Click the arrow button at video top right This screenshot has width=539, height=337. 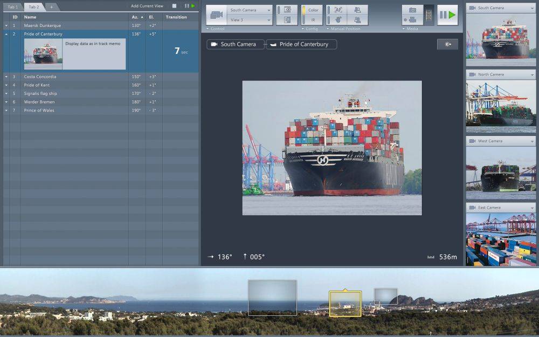pos(447,44)
